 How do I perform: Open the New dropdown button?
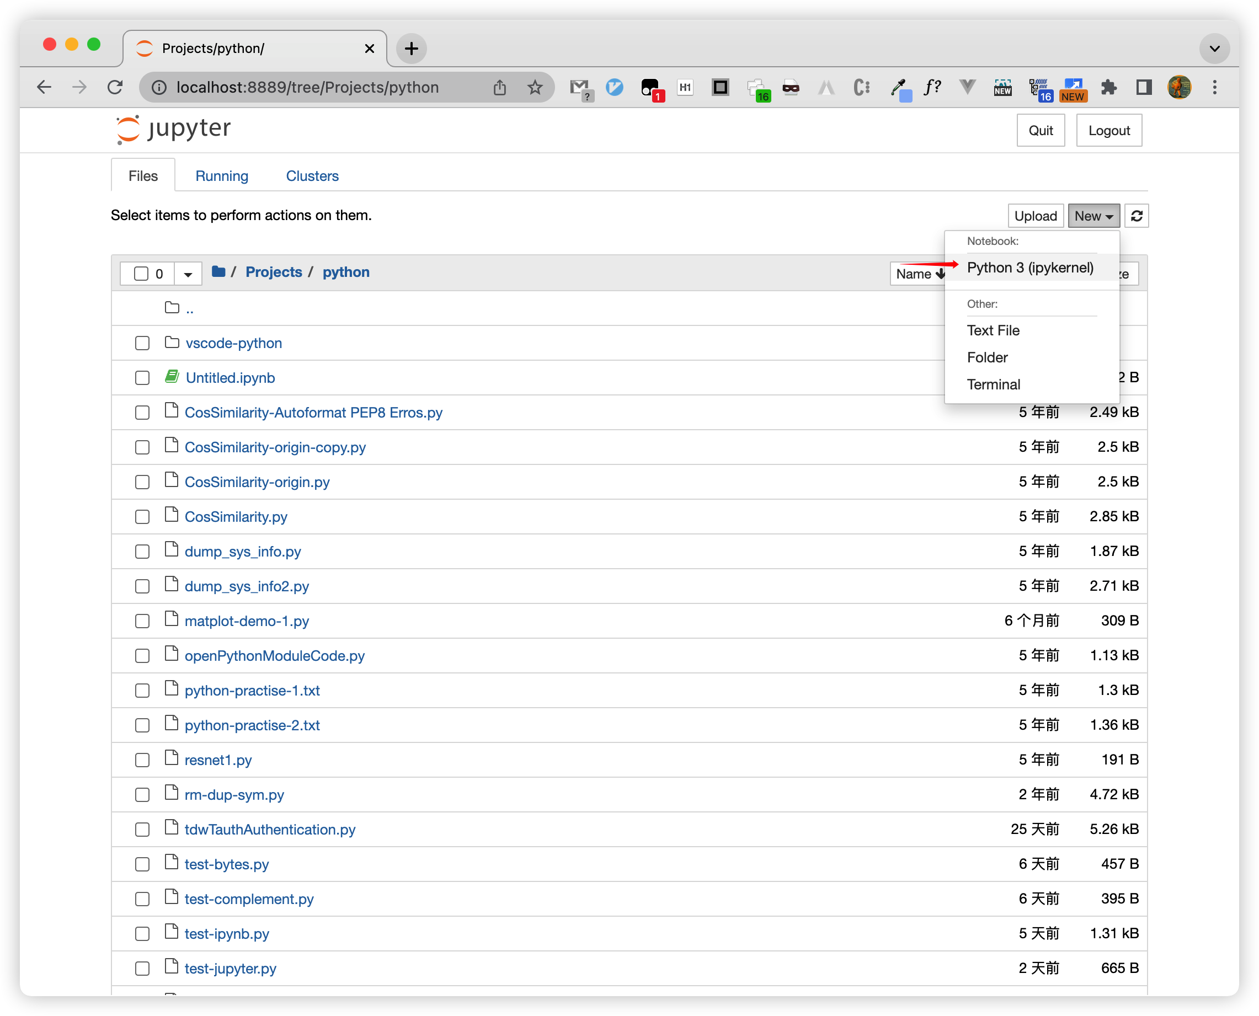(1093, 216)
